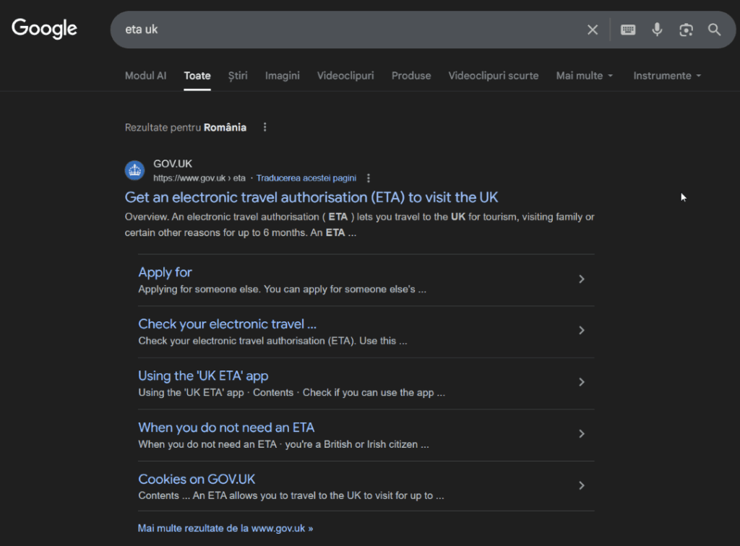
Task: Click the Google logo
Action: pos(44,29)
